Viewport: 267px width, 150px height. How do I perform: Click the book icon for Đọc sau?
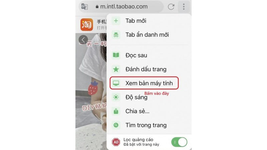tap(116, 55)
